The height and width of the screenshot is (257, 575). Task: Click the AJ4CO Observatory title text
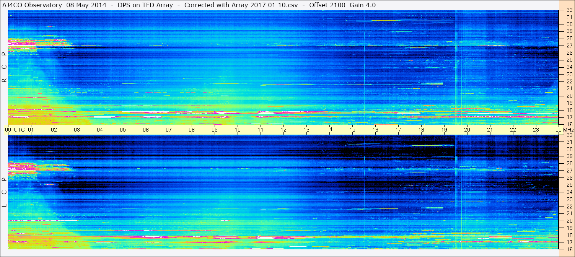coord(32,5)
